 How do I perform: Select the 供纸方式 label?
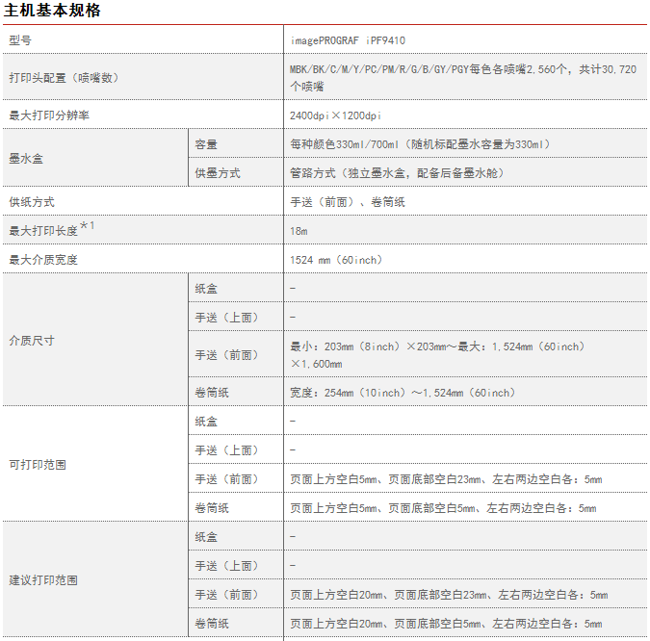click(32, 202)
